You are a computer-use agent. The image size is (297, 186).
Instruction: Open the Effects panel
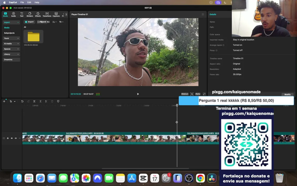click(x=38, y=14)
